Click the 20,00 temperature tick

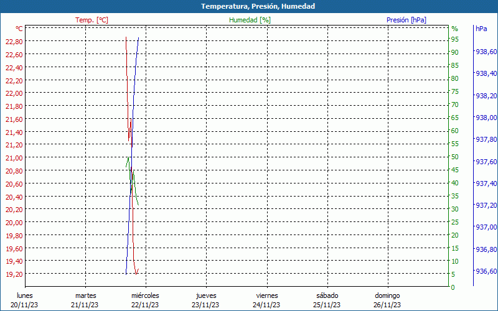[14, 223]
